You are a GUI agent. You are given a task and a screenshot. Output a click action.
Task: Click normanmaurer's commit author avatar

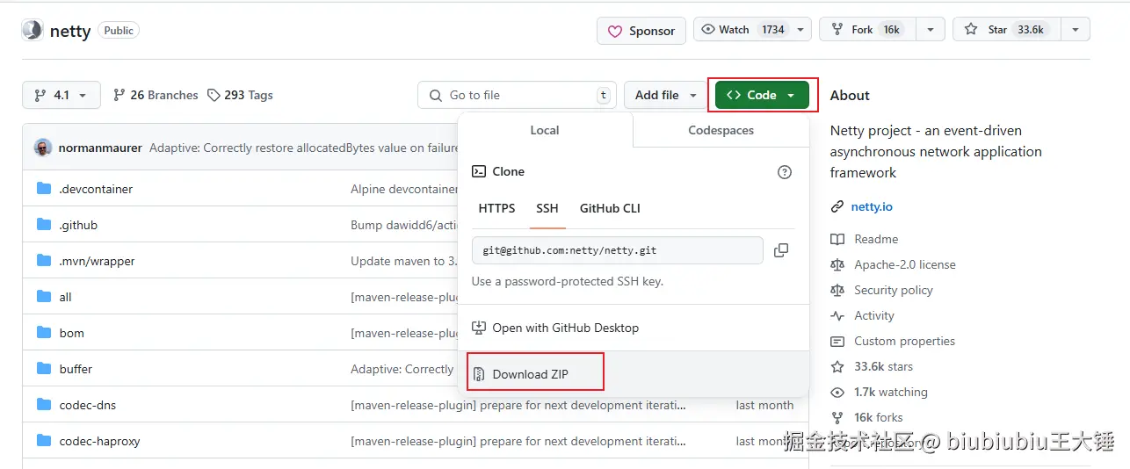[43, 148]
